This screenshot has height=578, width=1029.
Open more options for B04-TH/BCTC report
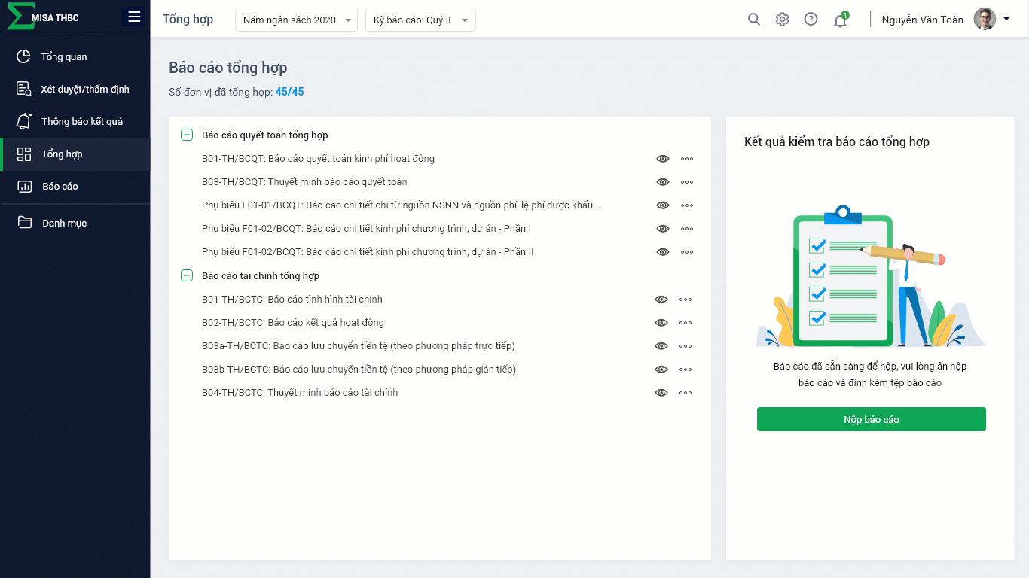[685, 393]
